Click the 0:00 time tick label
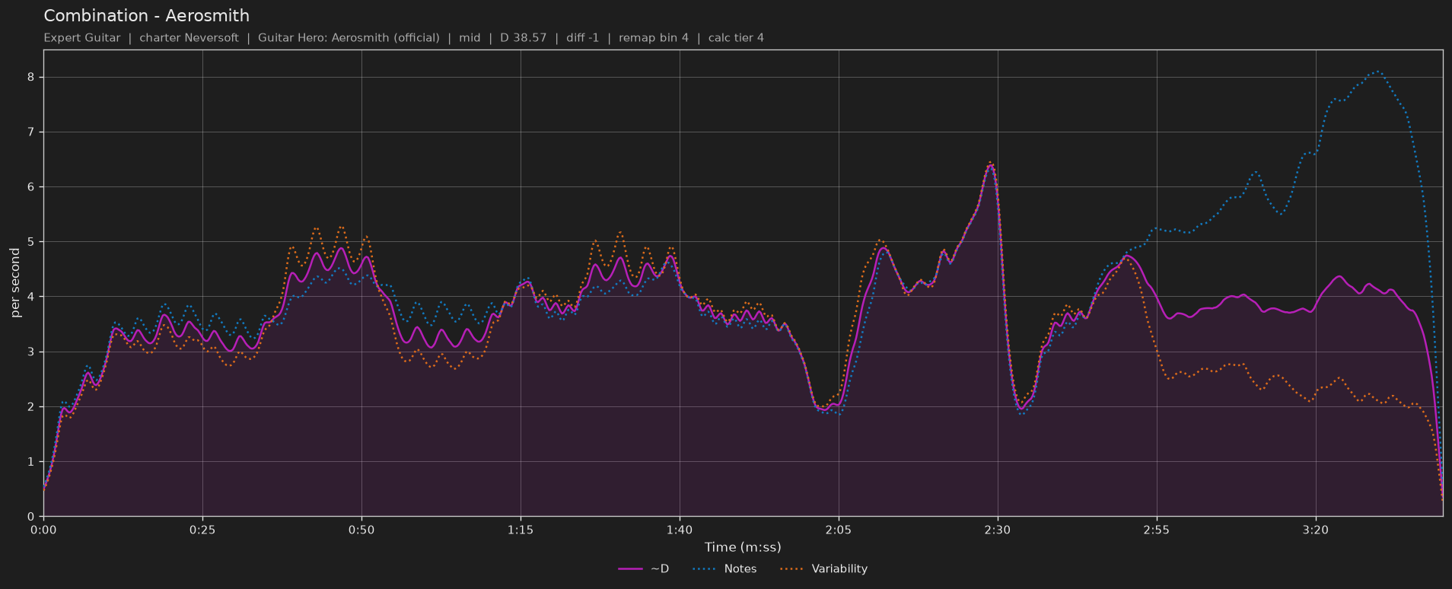The image size is (1452, 589). pyautogui.click(x=43, y=530)
